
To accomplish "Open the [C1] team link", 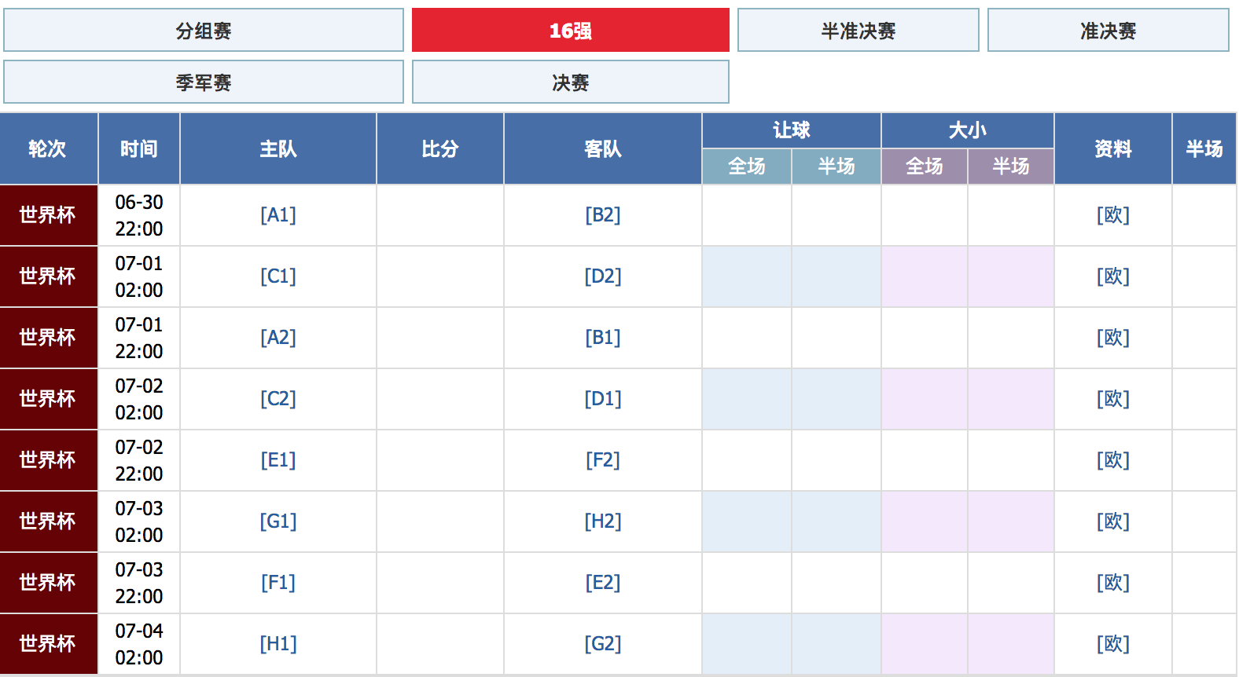I will [278, 276].
